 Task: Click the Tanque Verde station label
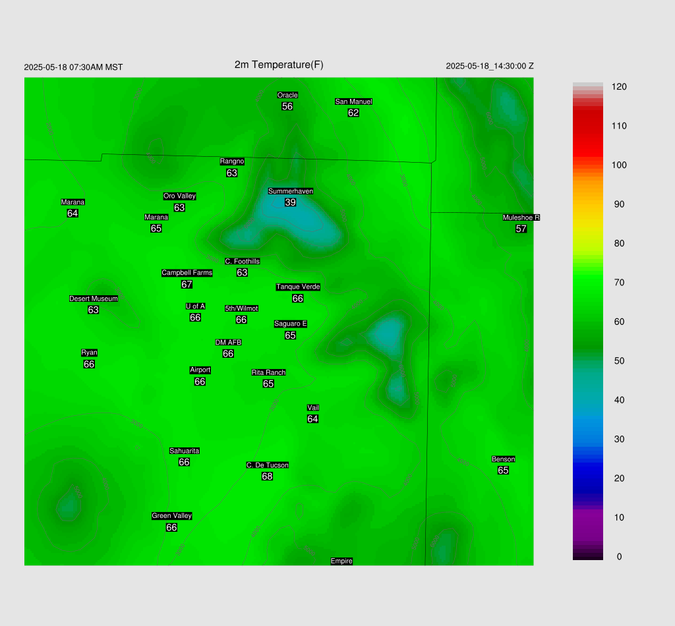point(298,287)
